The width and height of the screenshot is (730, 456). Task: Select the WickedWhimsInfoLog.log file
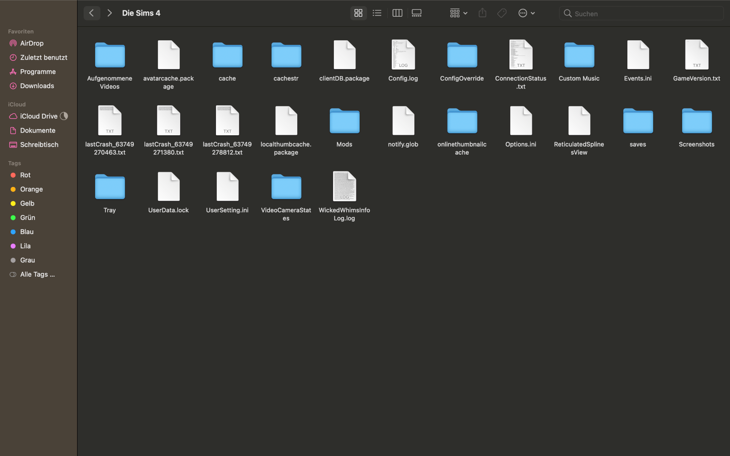pyautogui.click(x=344, y=187)
